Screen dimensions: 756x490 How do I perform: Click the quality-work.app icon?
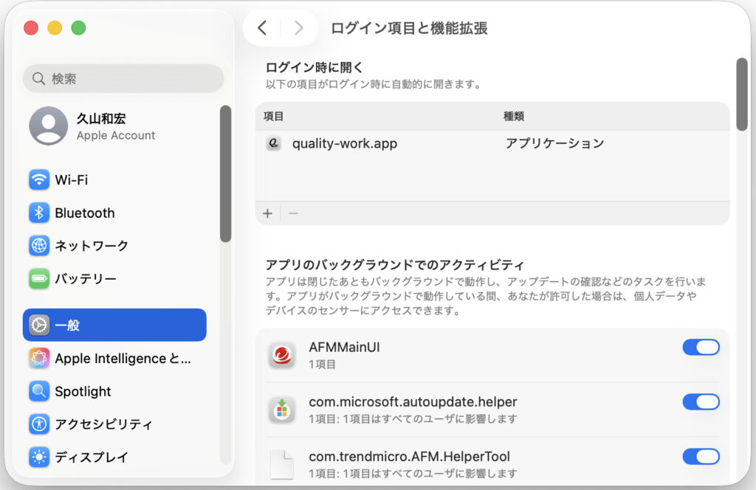[274, 144]
